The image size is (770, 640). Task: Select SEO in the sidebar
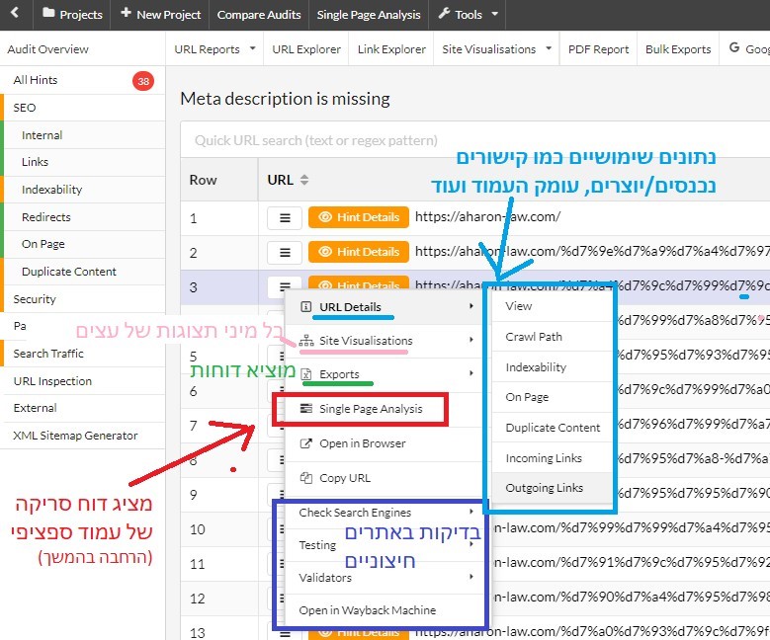click(x=83, y=108)
